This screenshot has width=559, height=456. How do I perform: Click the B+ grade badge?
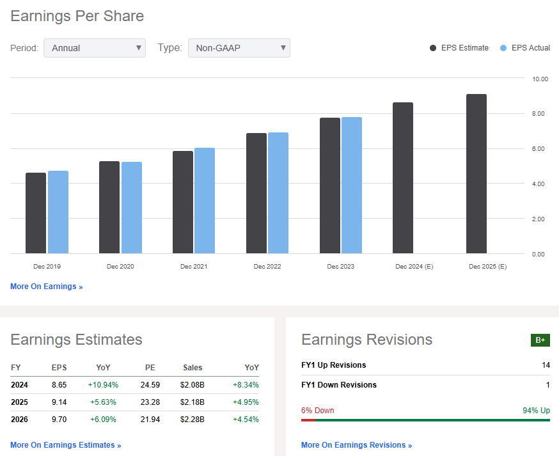(540, 340)
